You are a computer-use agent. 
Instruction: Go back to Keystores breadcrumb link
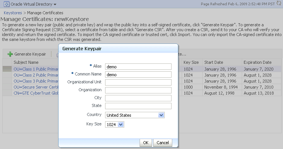pos(13,13)
